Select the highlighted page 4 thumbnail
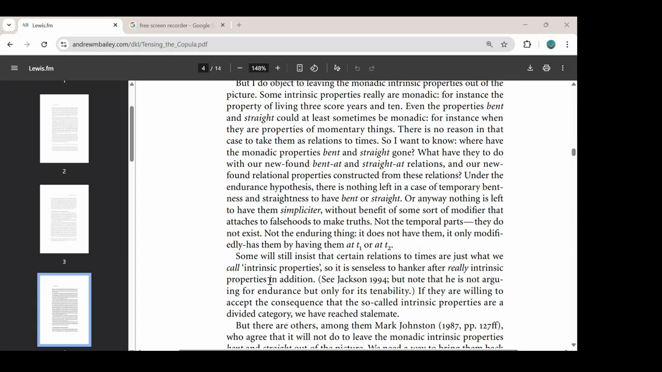Viewport: 662px width, 372px height. pyautogui.click(x=64, y=309)
